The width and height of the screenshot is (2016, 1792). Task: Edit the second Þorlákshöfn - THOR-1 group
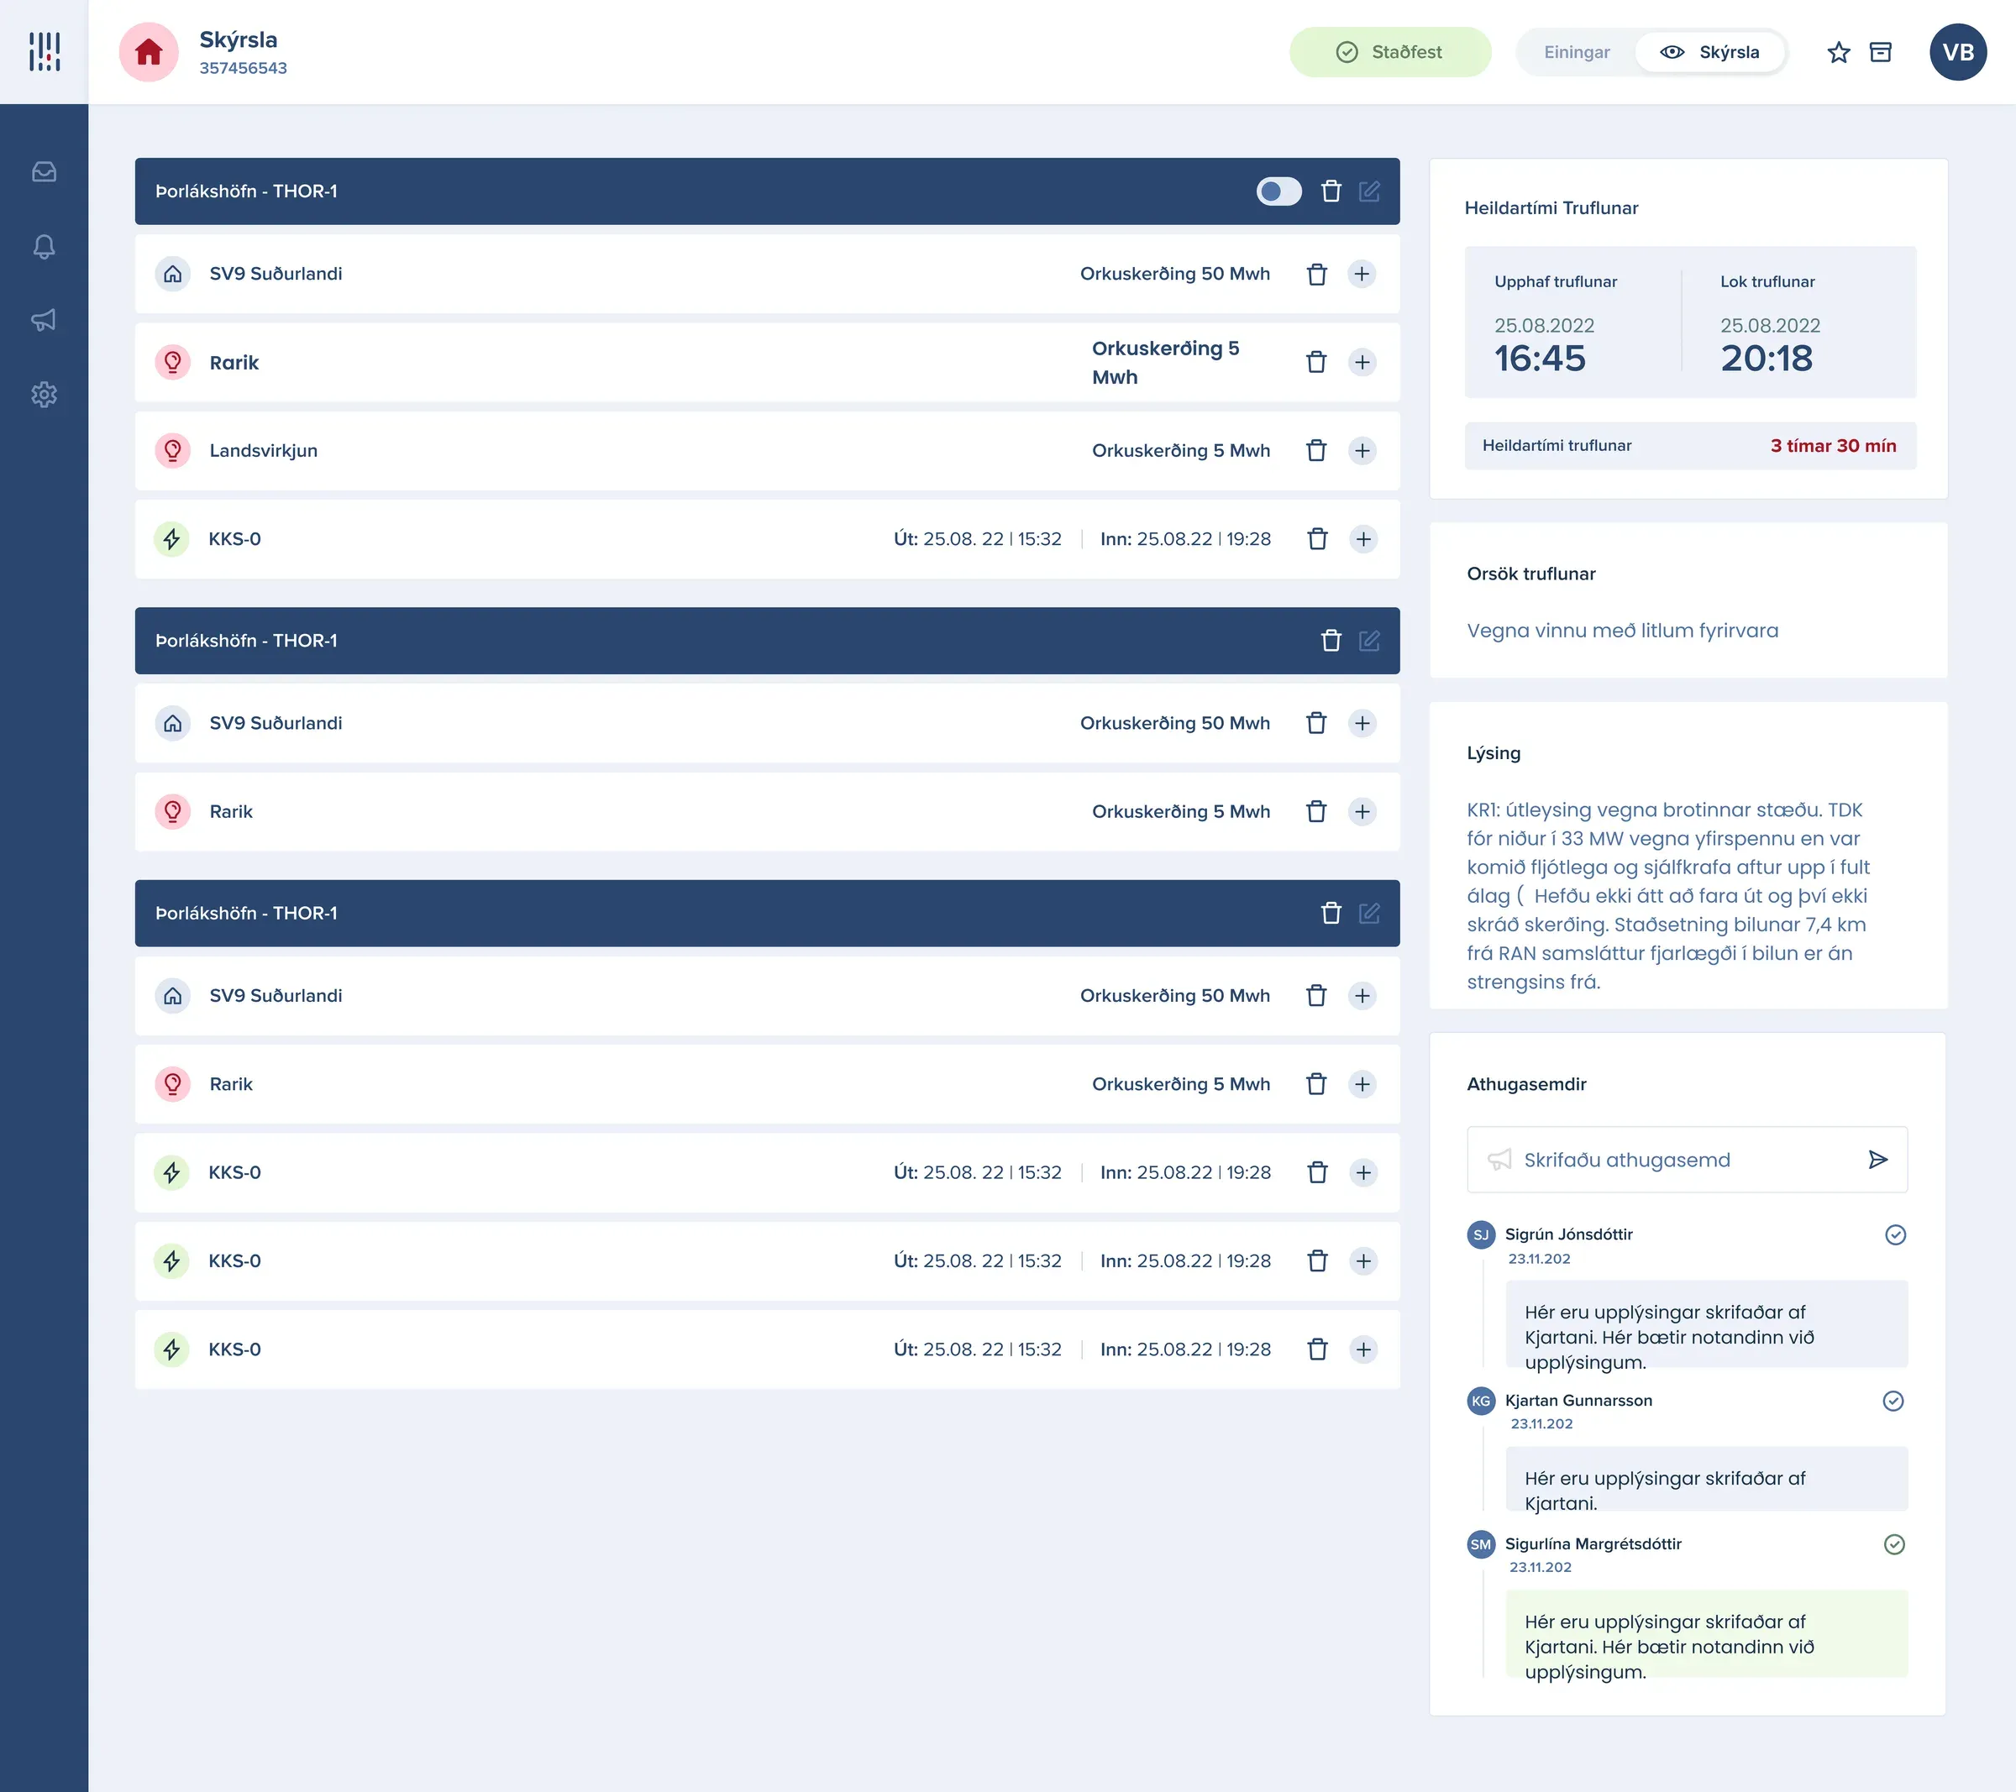point(1369,641)
